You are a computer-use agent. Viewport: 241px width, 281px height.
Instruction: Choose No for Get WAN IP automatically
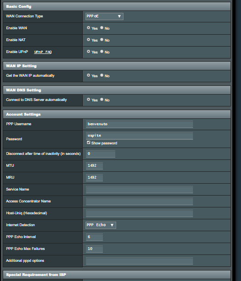click(x=102, y=75)
